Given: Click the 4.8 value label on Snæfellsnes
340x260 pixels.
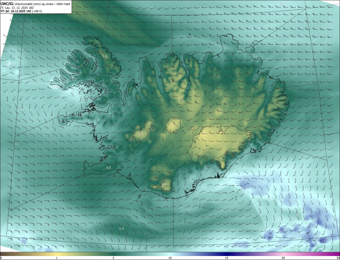Looking at the screenshot, I should [x=63, y=121].
